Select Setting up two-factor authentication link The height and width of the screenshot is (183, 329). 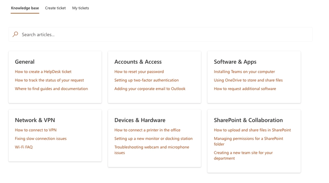click(x=146, y=80)
